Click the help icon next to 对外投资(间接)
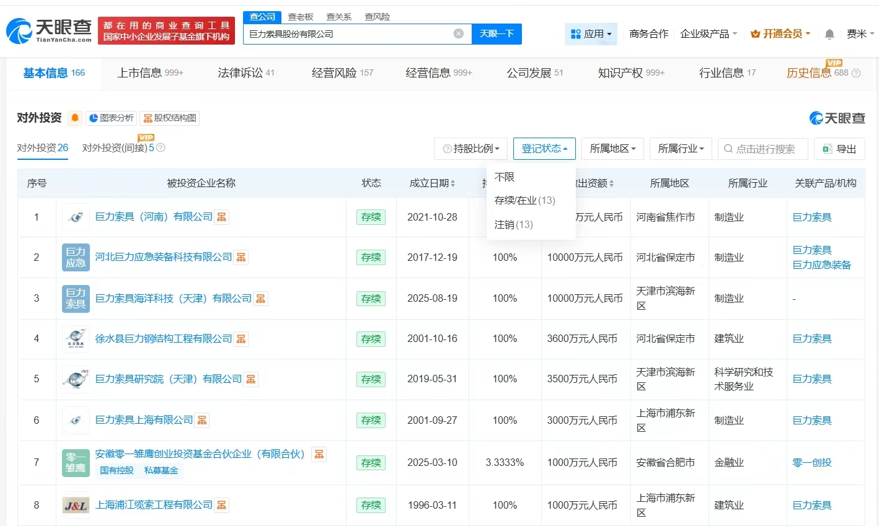879x526 pixels. point(161,148)
